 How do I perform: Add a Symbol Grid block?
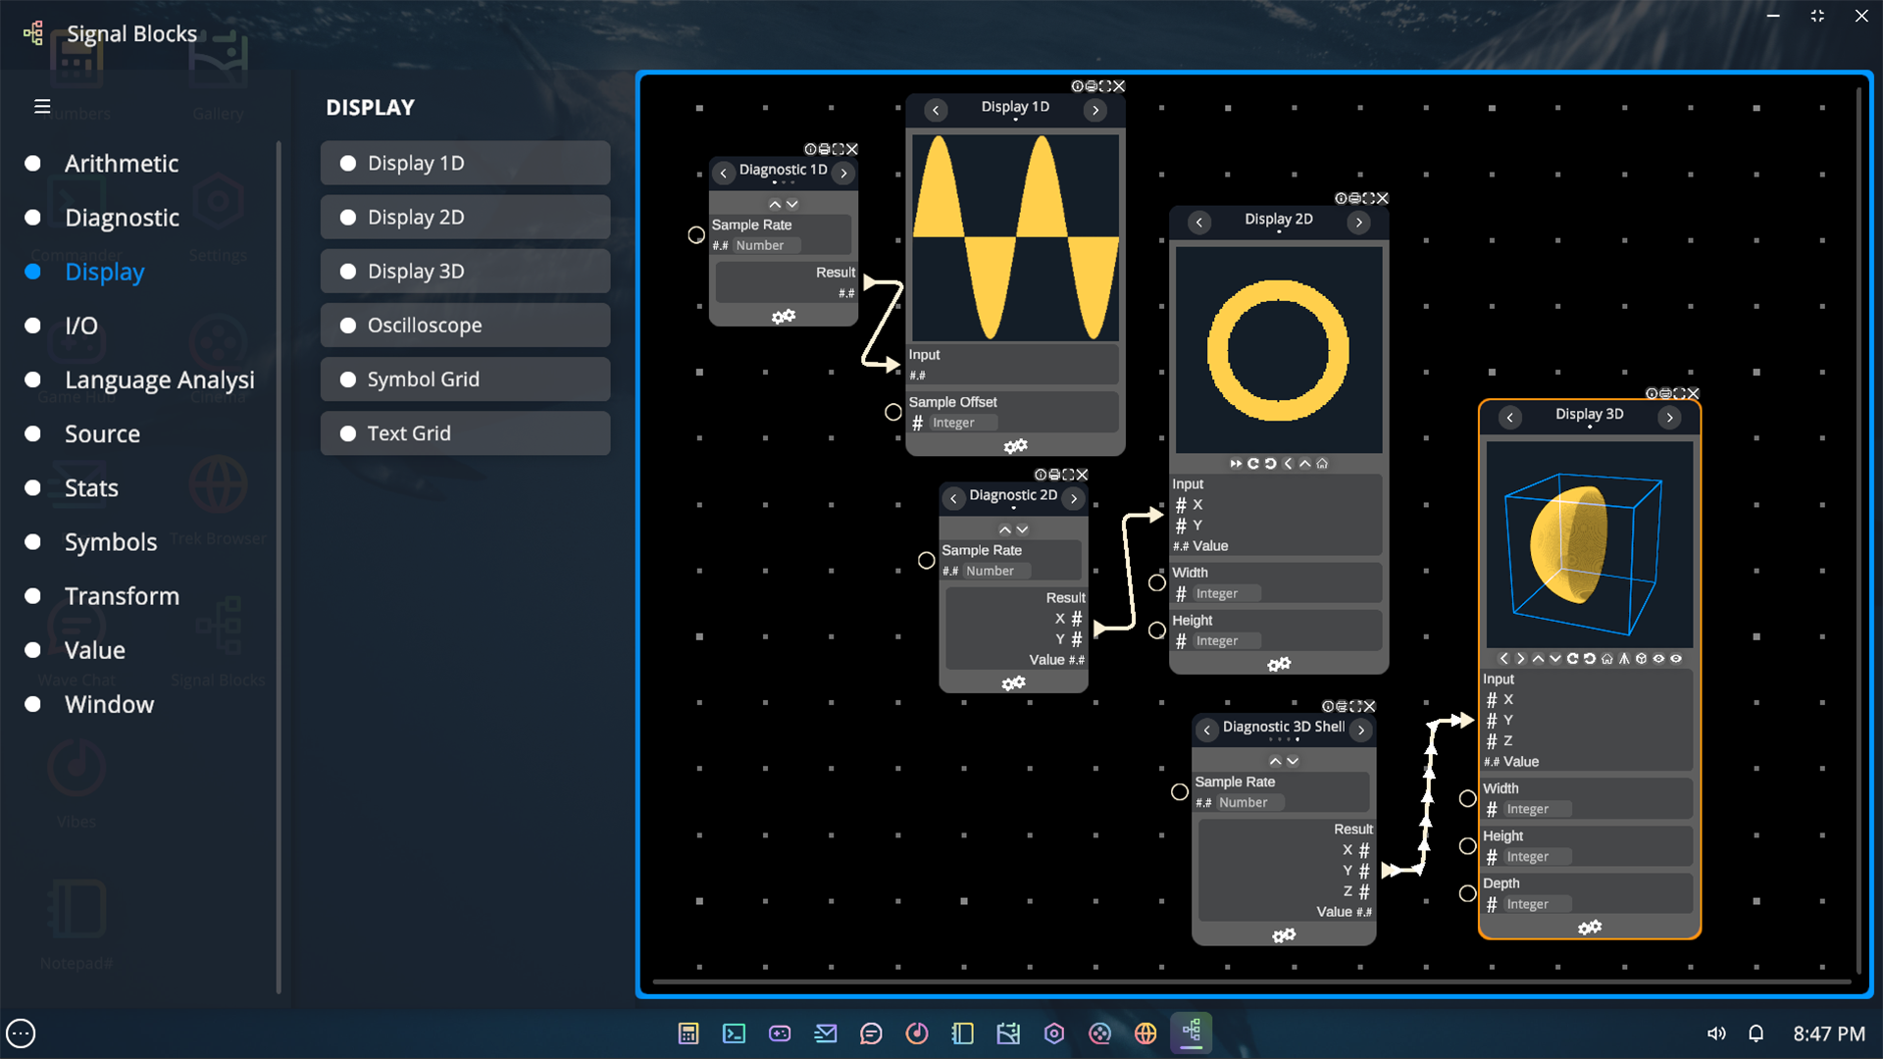(x=465, y=379)
